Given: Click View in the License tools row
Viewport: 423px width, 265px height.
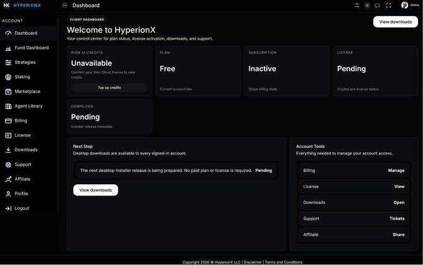Looking at the screenshot, I should [x=399, y=186].
